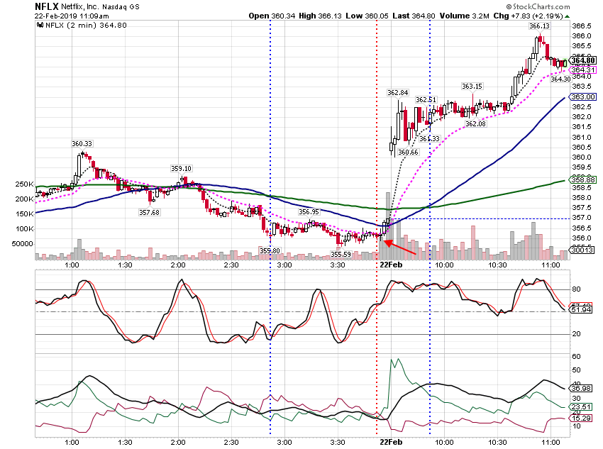This screenshot has height=449, width=603.
Task: Click the 359.10 price label on the chart
Action: [x=181, y=169]
